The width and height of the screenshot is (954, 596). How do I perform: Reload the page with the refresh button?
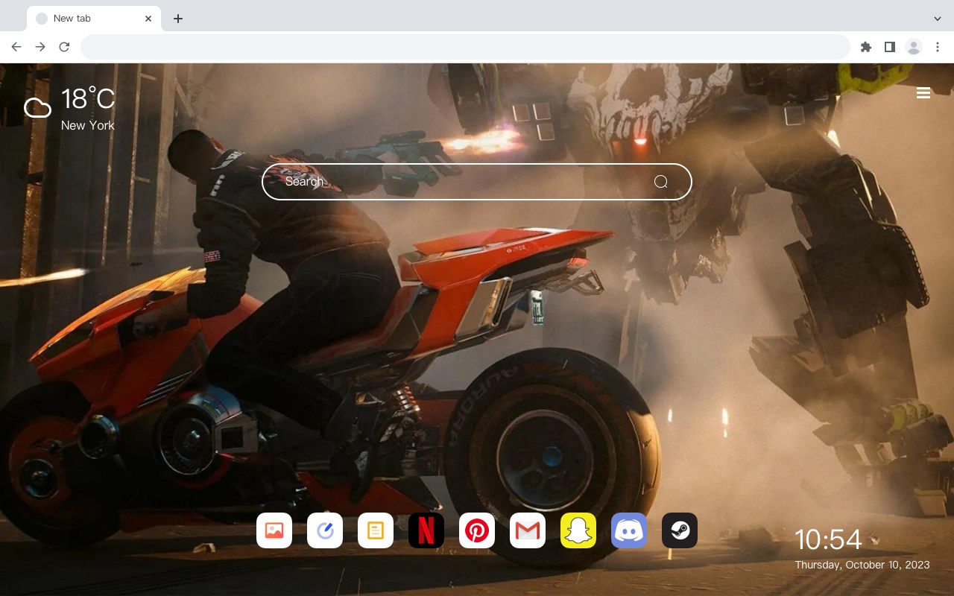(64, 47)
